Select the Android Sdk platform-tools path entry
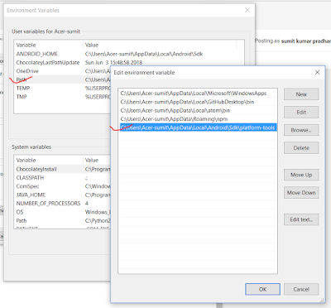 198,128
